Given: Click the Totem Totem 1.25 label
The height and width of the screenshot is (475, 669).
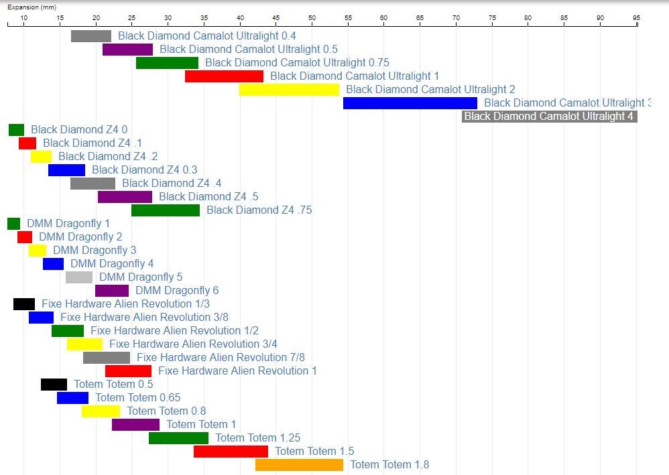Looking at the screenshot, I should [x=257, y=438].
